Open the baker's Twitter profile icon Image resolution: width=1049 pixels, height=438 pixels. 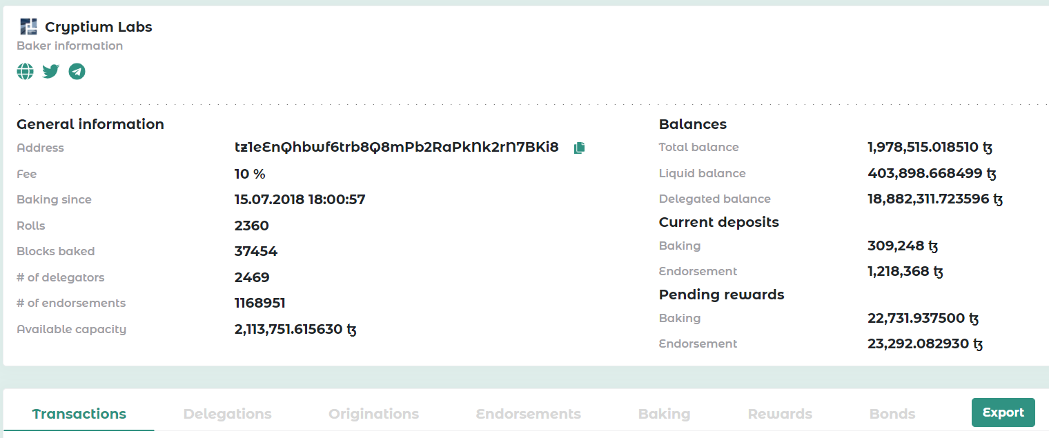click(50, 71)
